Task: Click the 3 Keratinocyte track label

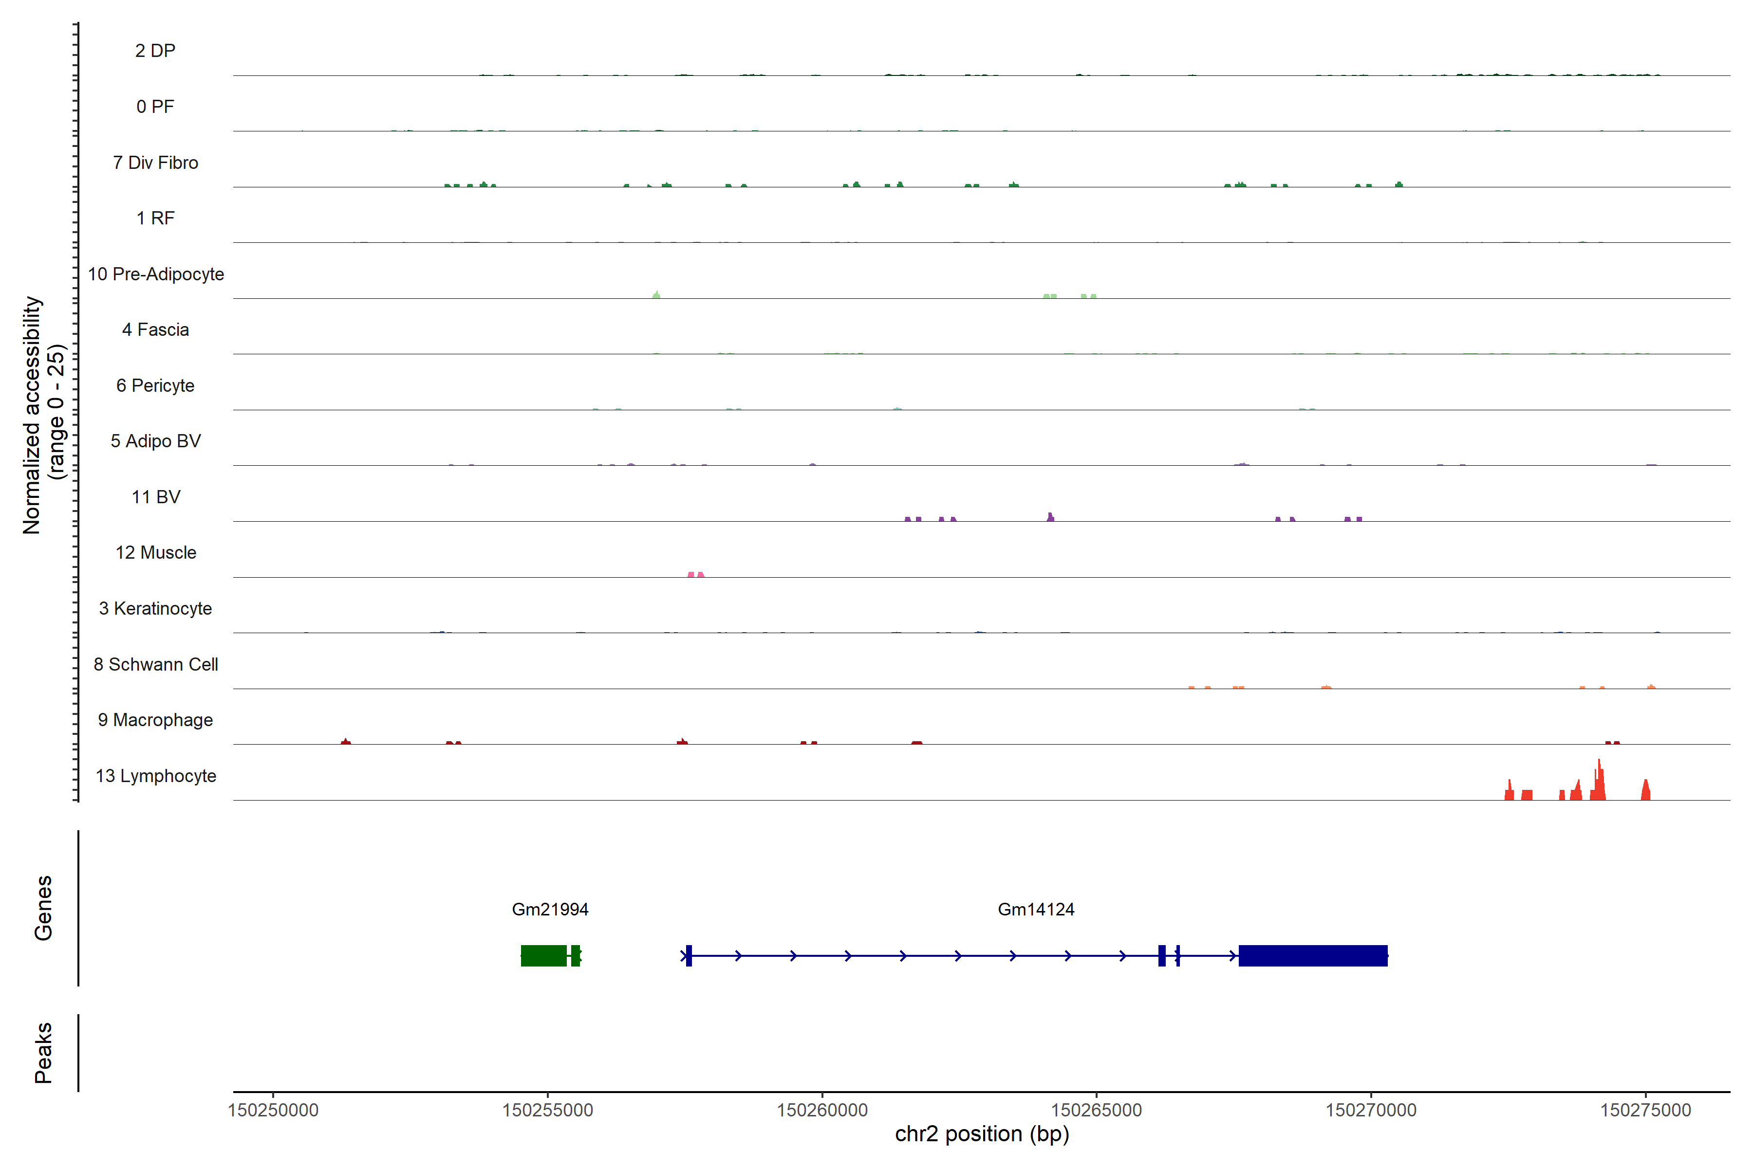Action: [155, 609]
